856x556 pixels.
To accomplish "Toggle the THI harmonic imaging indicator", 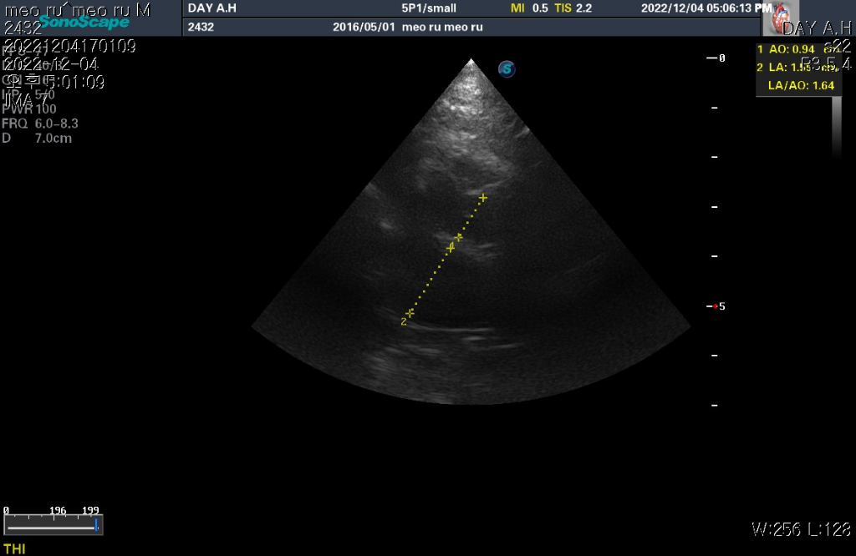I will pyautogui.click(x=14, y=548).
